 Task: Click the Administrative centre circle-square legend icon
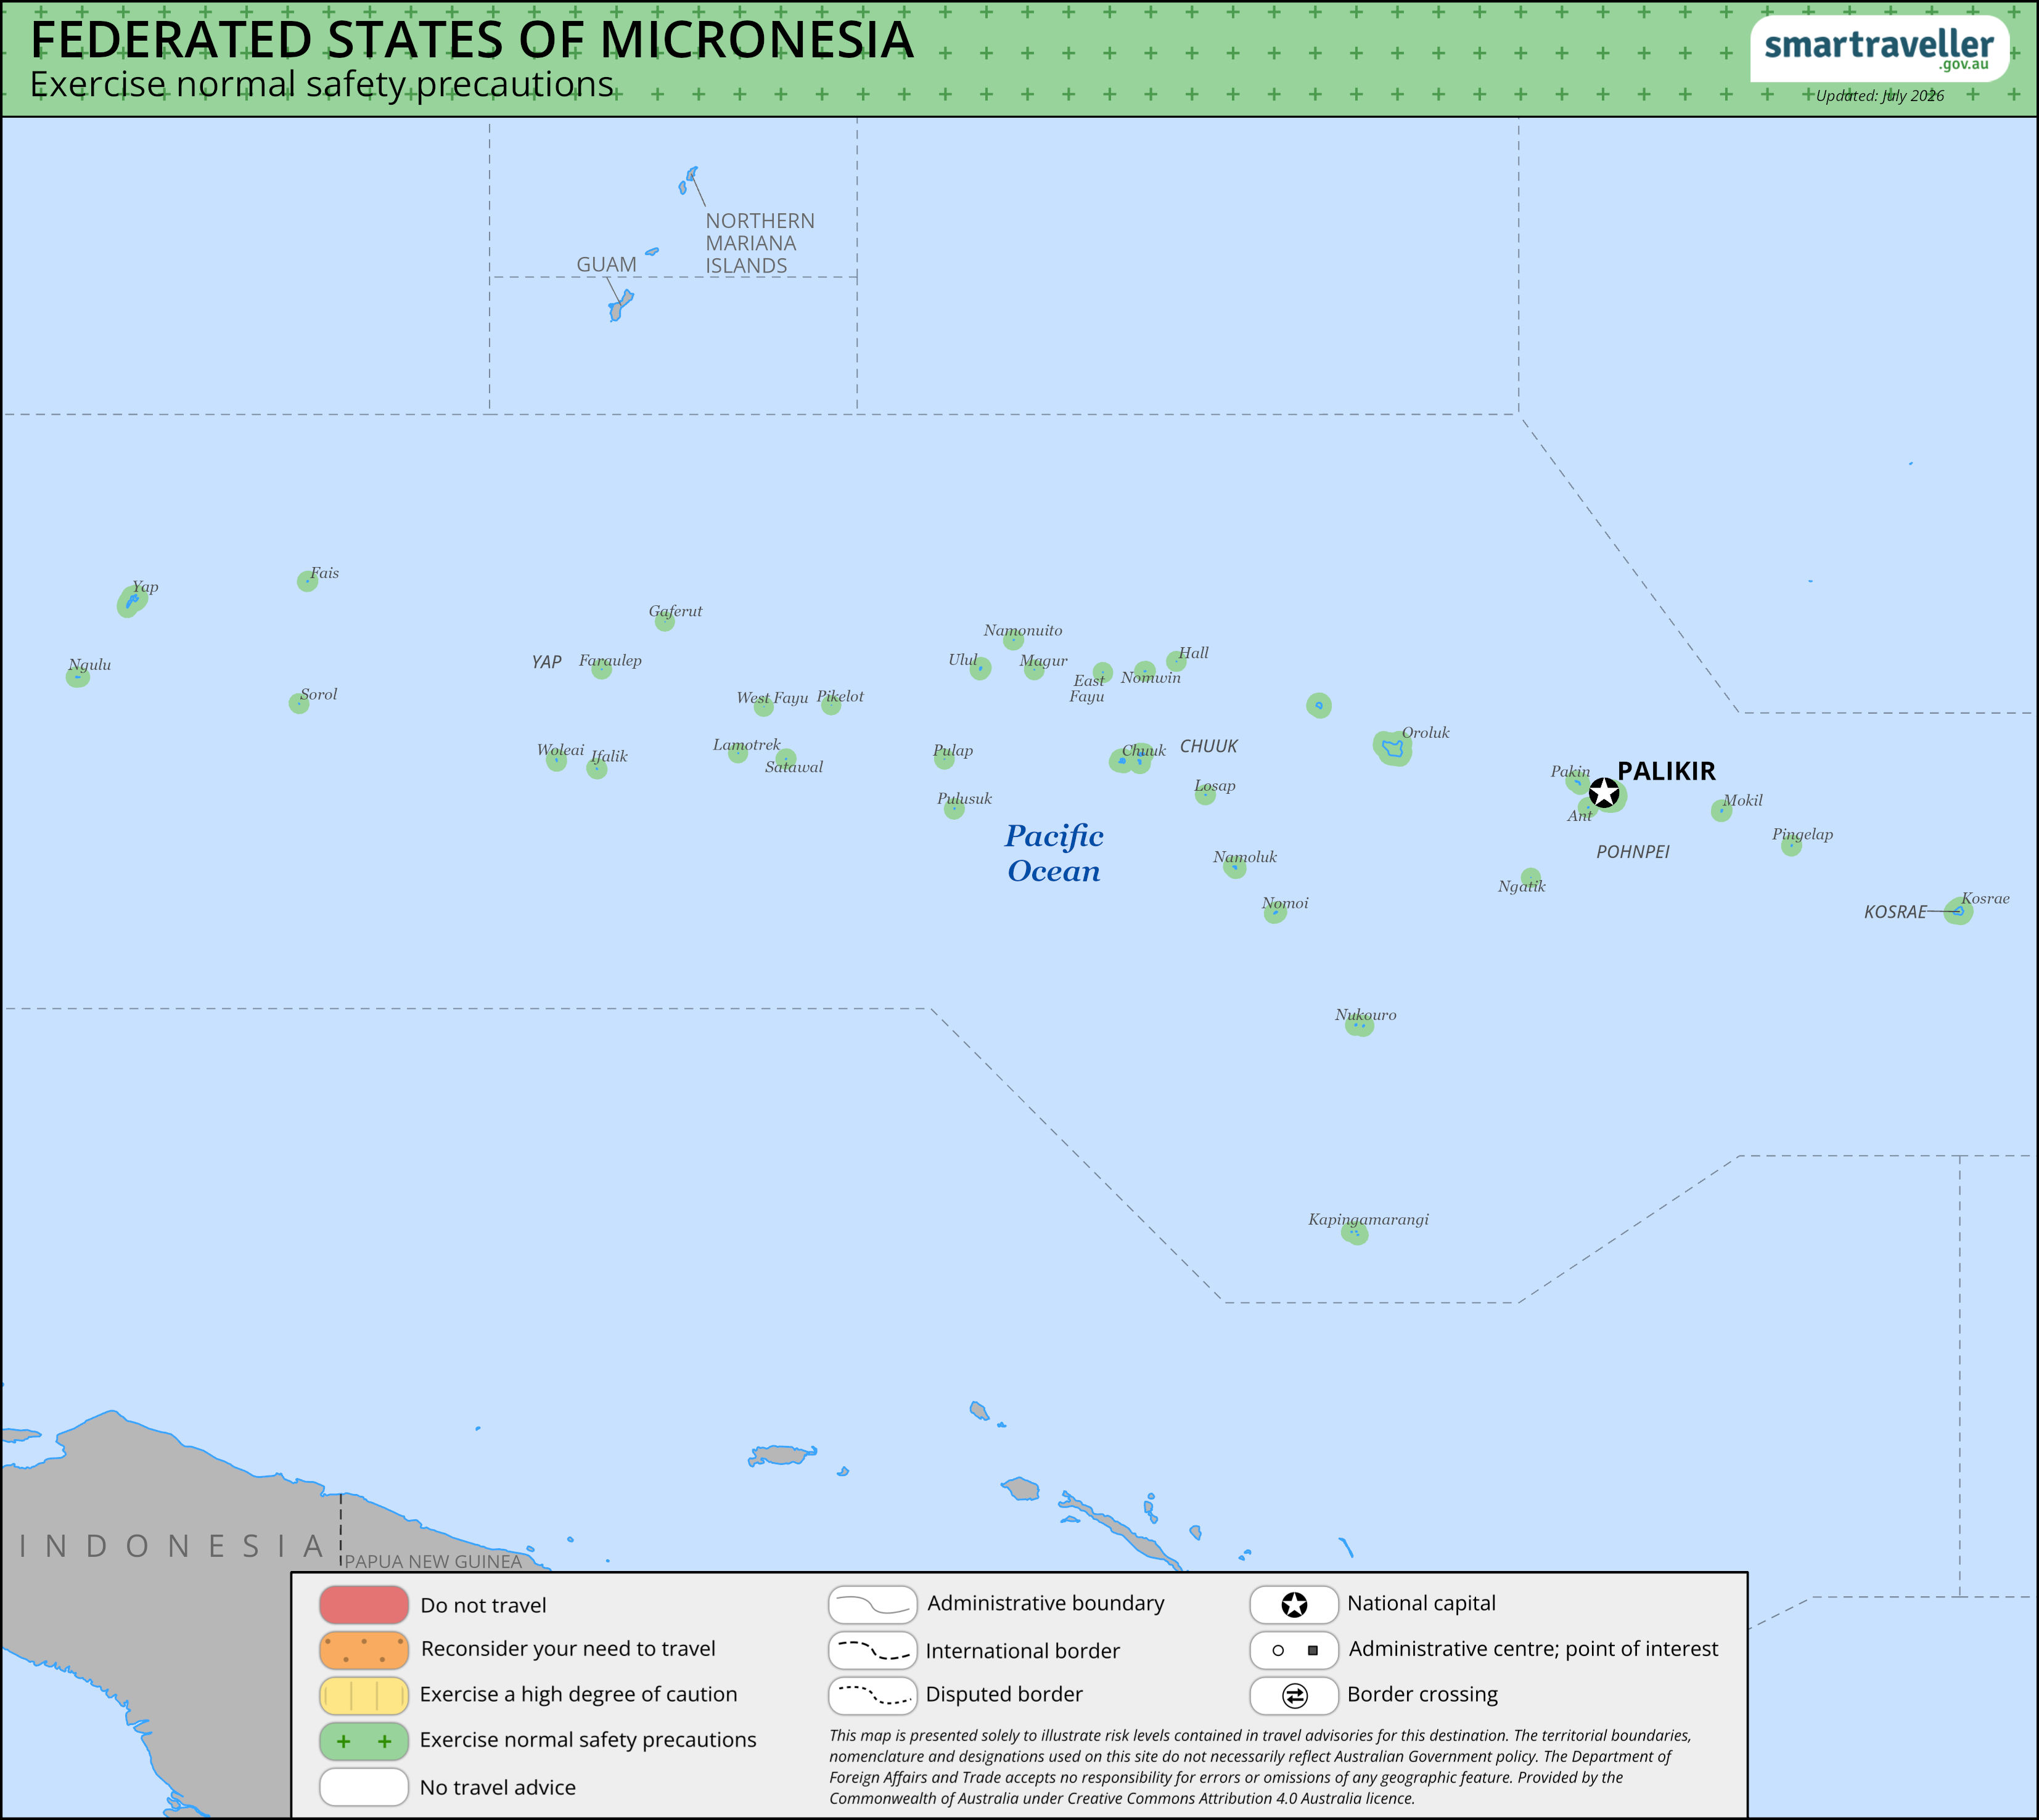coord(1294,1650)
